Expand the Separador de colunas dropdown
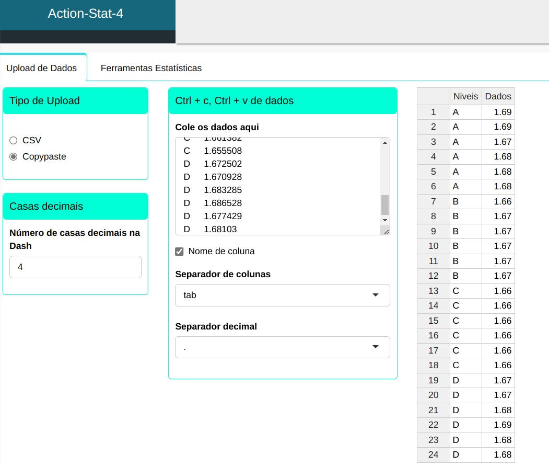Viewport: 549px width, 466px height. point(282,295)
